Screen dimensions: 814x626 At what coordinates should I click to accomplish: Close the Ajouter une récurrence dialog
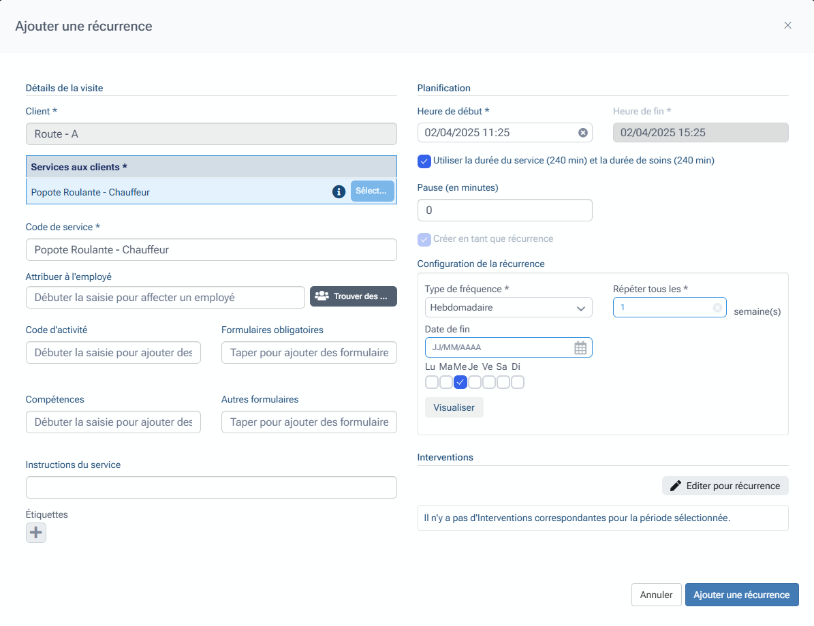[x=787, y=26]
